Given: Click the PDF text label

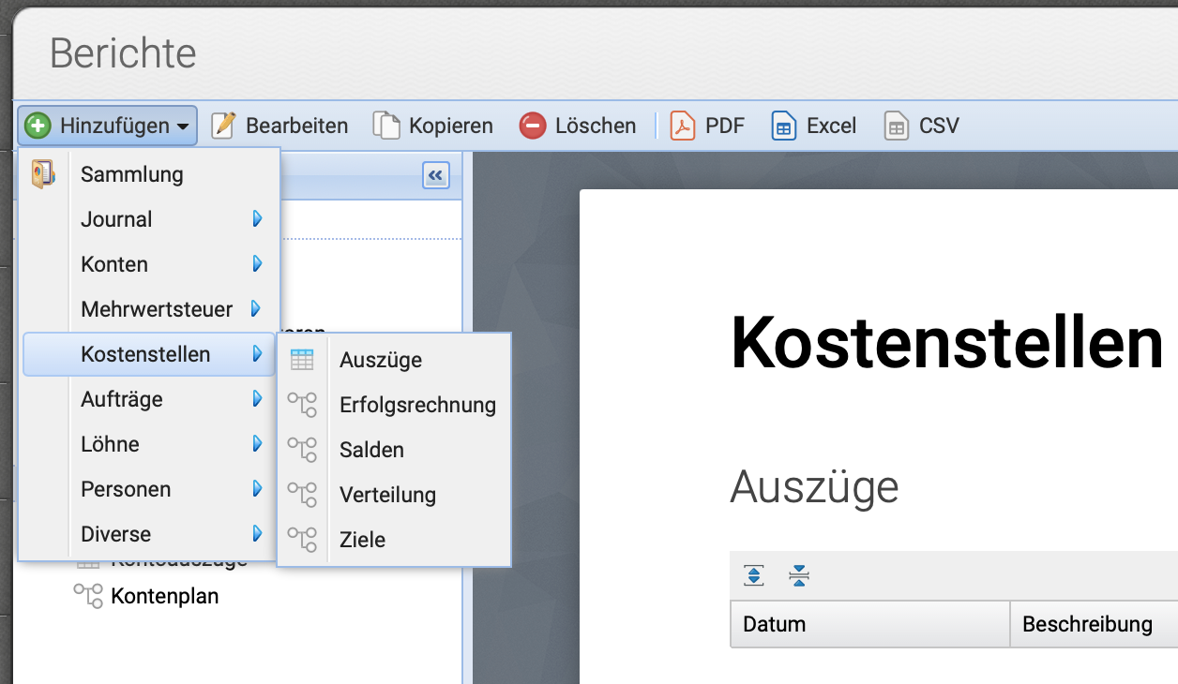Looking at the screenshot, I should coord(725,126).
